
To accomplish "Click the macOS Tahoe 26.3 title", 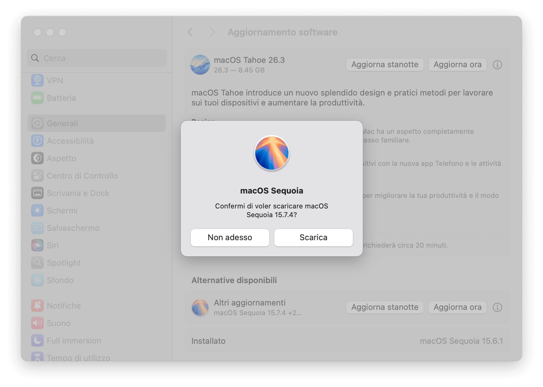I will pyautogui.click(x=249, y=60).
